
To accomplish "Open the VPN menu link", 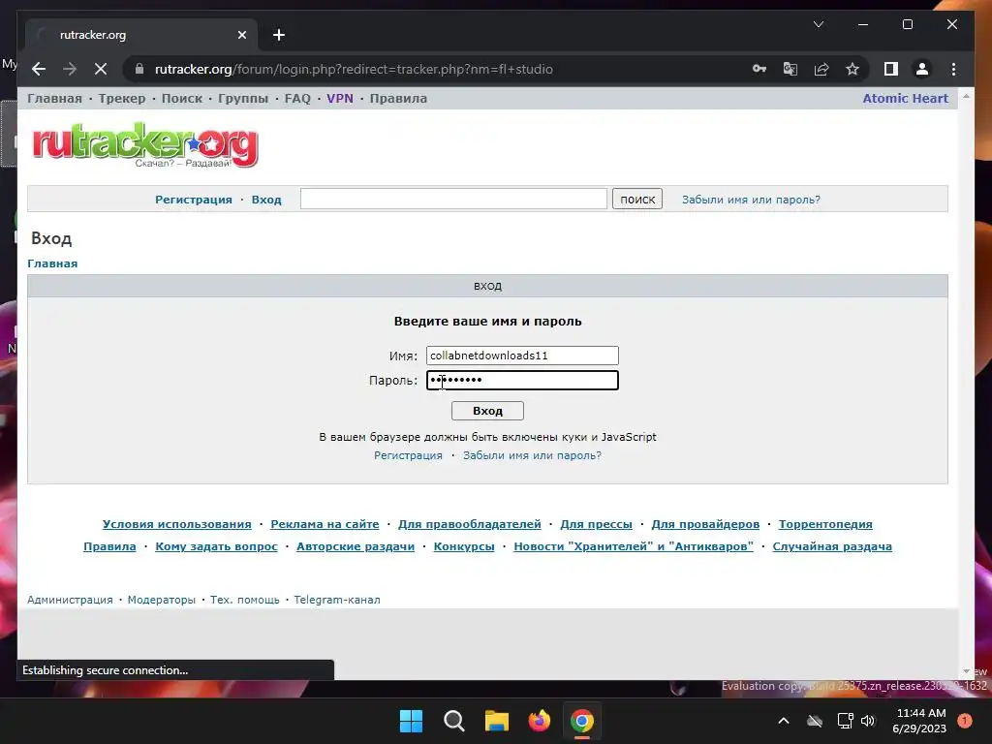I will (340, 99).
